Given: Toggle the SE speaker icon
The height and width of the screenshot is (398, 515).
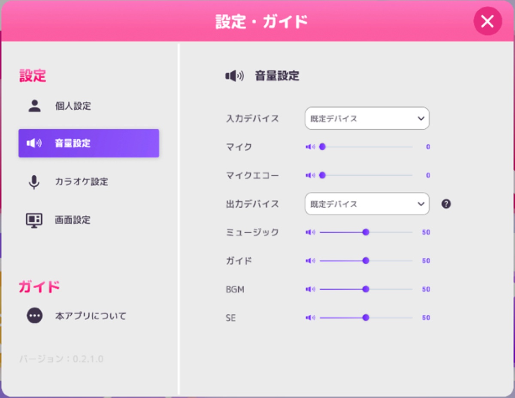Looking at the screenshot, I should tap(310, 318).
